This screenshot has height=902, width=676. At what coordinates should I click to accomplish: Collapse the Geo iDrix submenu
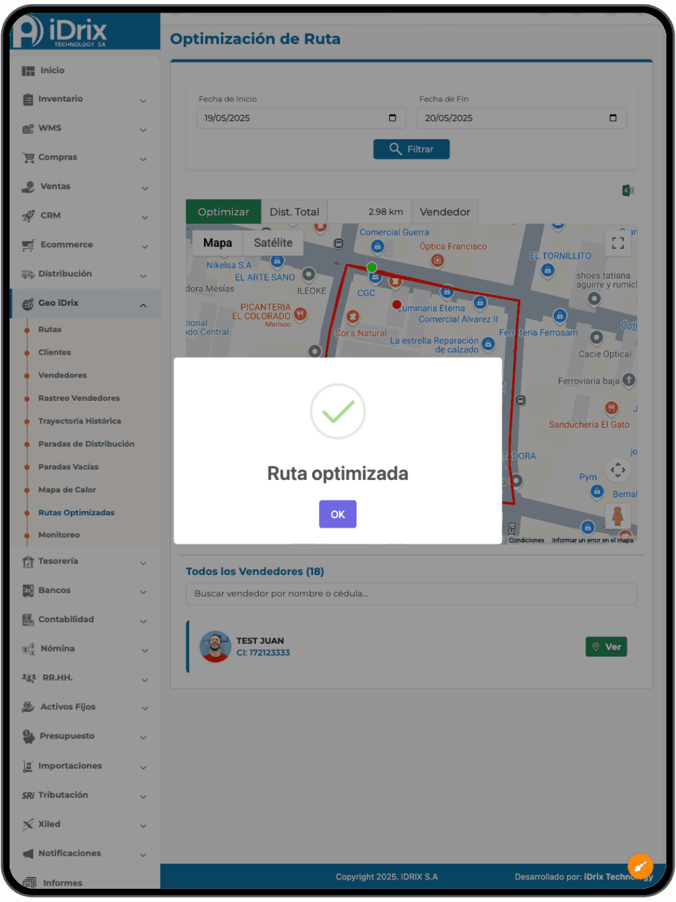(x=143, y=304)
